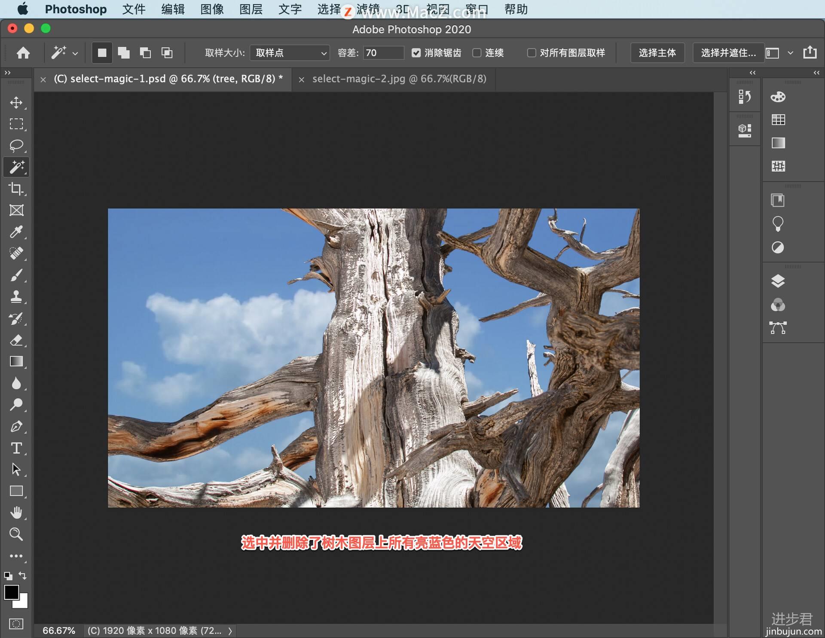Open the Patterns panel icon

tap(778, 166)
